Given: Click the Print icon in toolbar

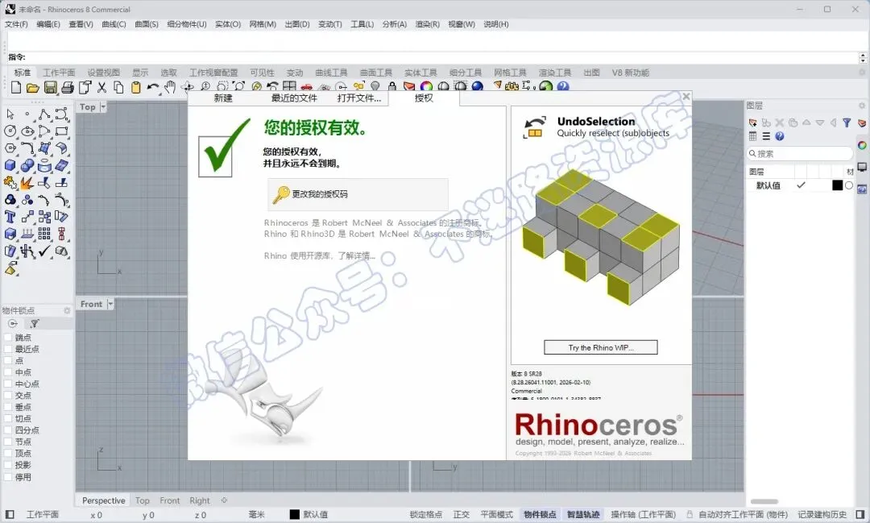Looking at the screenshot, I should [68, 87].
